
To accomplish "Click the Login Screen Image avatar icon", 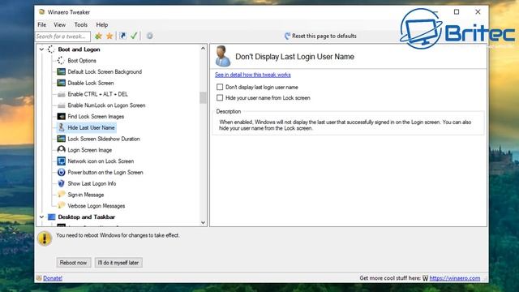I will tap(62, 149).
